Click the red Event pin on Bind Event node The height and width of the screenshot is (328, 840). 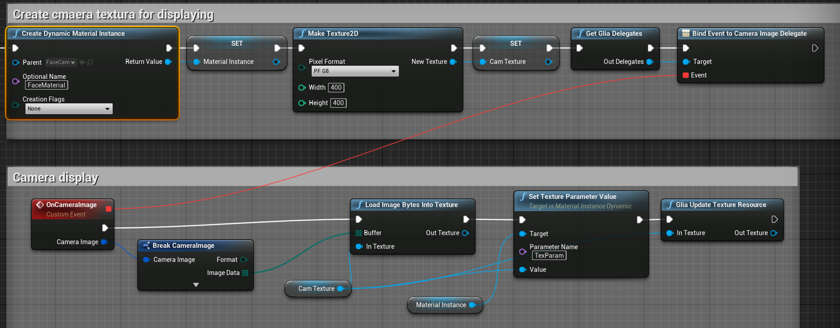pos(686,75)
